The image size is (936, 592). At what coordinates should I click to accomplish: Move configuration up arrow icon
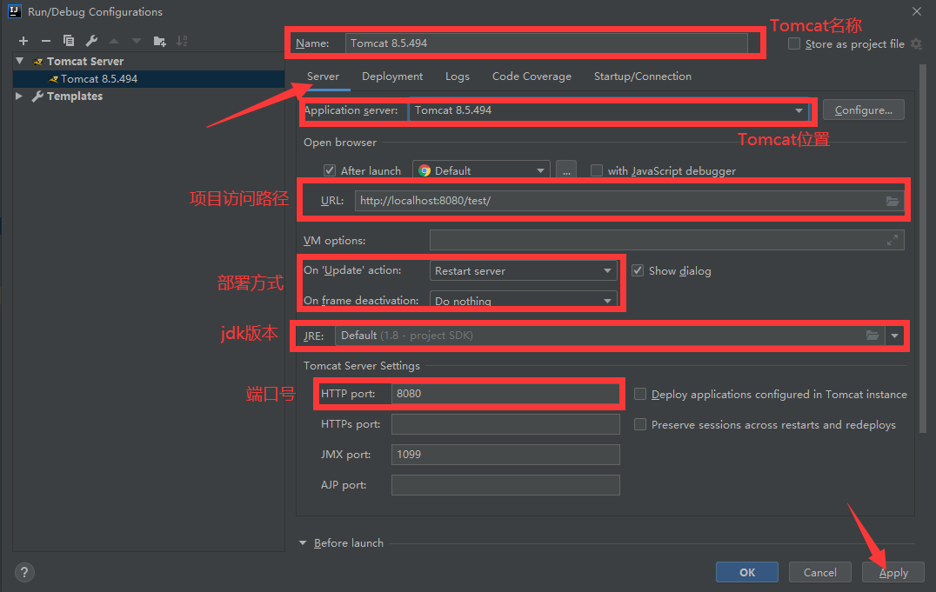click(x=114, y=41)
